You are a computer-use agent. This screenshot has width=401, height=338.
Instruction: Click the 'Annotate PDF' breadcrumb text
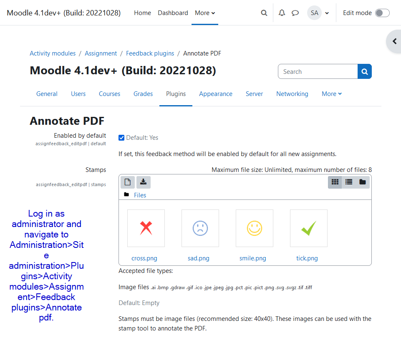click(x=202, y=53)
